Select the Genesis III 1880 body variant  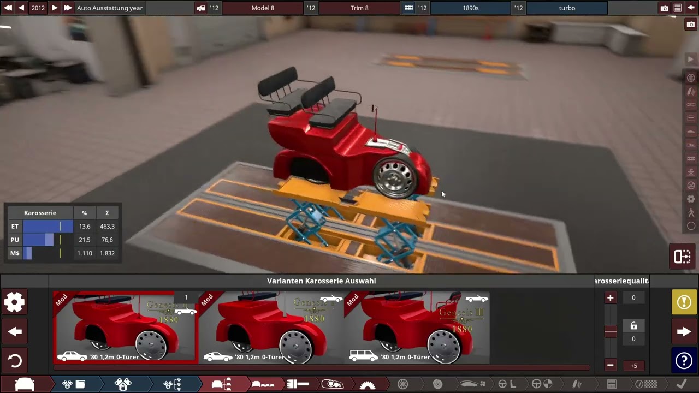[x=417, y=327]
